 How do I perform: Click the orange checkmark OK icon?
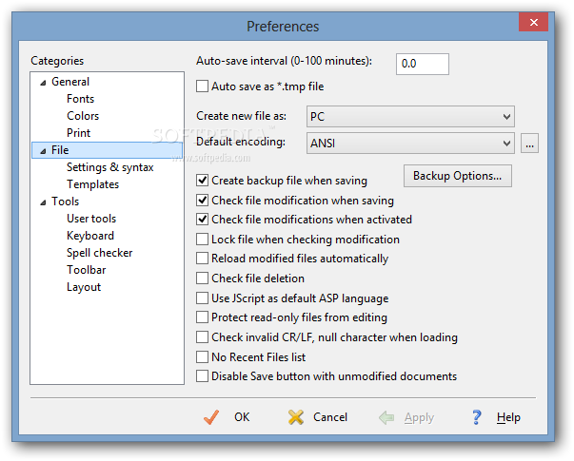tap(211, 417)
